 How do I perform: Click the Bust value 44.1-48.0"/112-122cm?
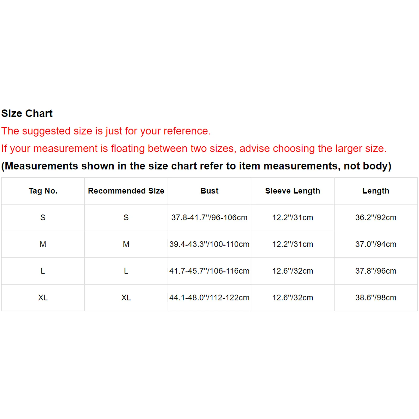(x=209, y=297)
